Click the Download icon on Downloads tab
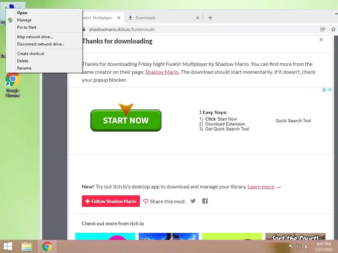 (x=130, y=18)
